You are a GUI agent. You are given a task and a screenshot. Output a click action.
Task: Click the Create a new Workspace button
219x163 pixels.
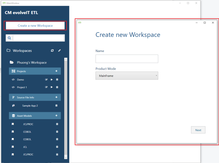click(x=35, y=26)
